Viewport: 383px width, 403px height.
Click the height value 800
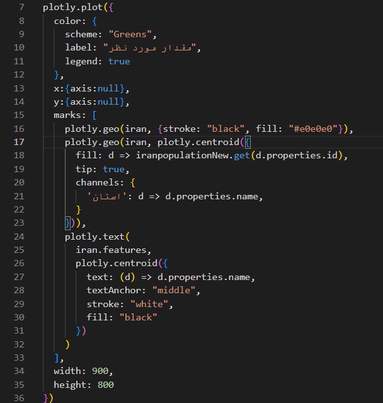105,385
